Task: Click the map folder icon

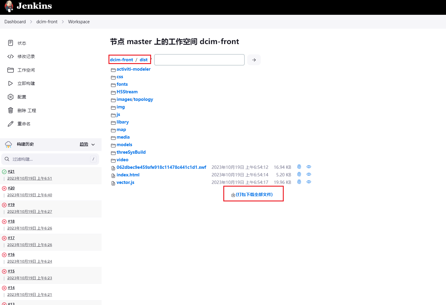Action: pos(113,130)
